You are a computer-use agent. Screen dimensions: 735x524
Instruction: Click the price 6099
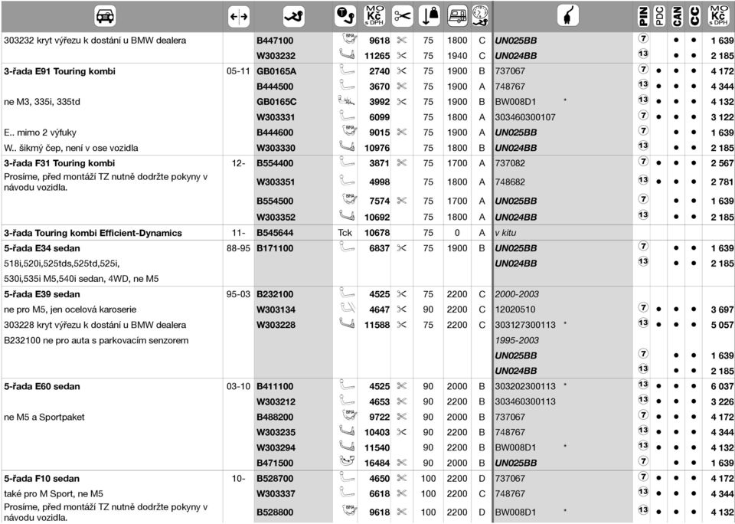pyautogui.click(x=379, y=117)
